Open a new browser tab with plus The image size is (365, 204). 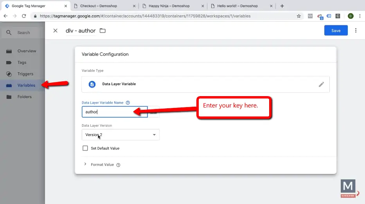[x=282, y=6]
